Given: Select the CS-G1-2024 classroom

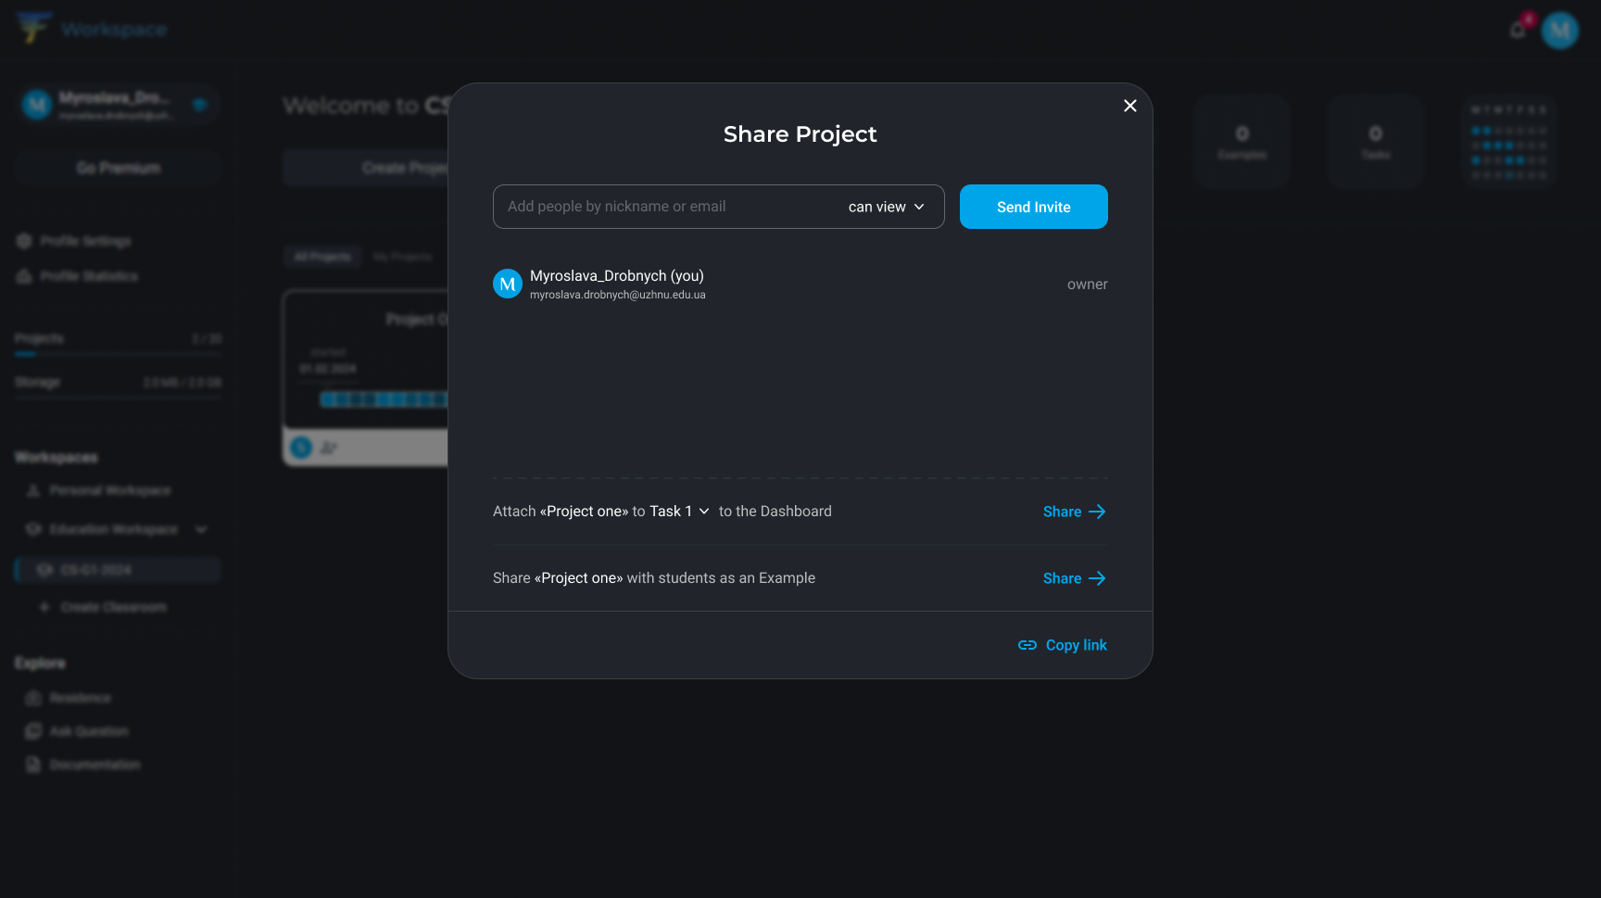Looking at the screenshot, I should (96, 570).
